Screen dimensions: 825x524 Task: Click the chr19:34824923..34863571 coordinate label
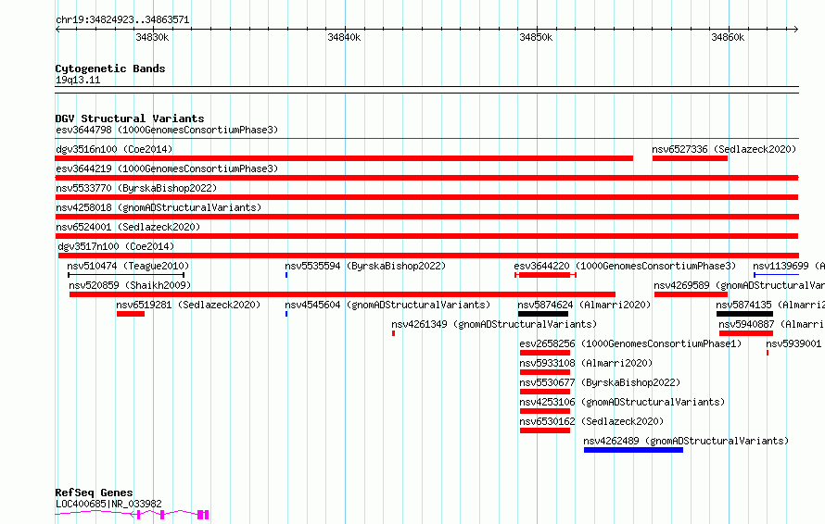(x=122, y=19)
